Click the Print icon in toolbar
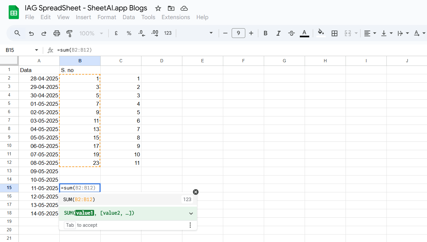Image resolution: width=427 pixels, height=242 pixels. pyautogui.click(x=57, y=33)
